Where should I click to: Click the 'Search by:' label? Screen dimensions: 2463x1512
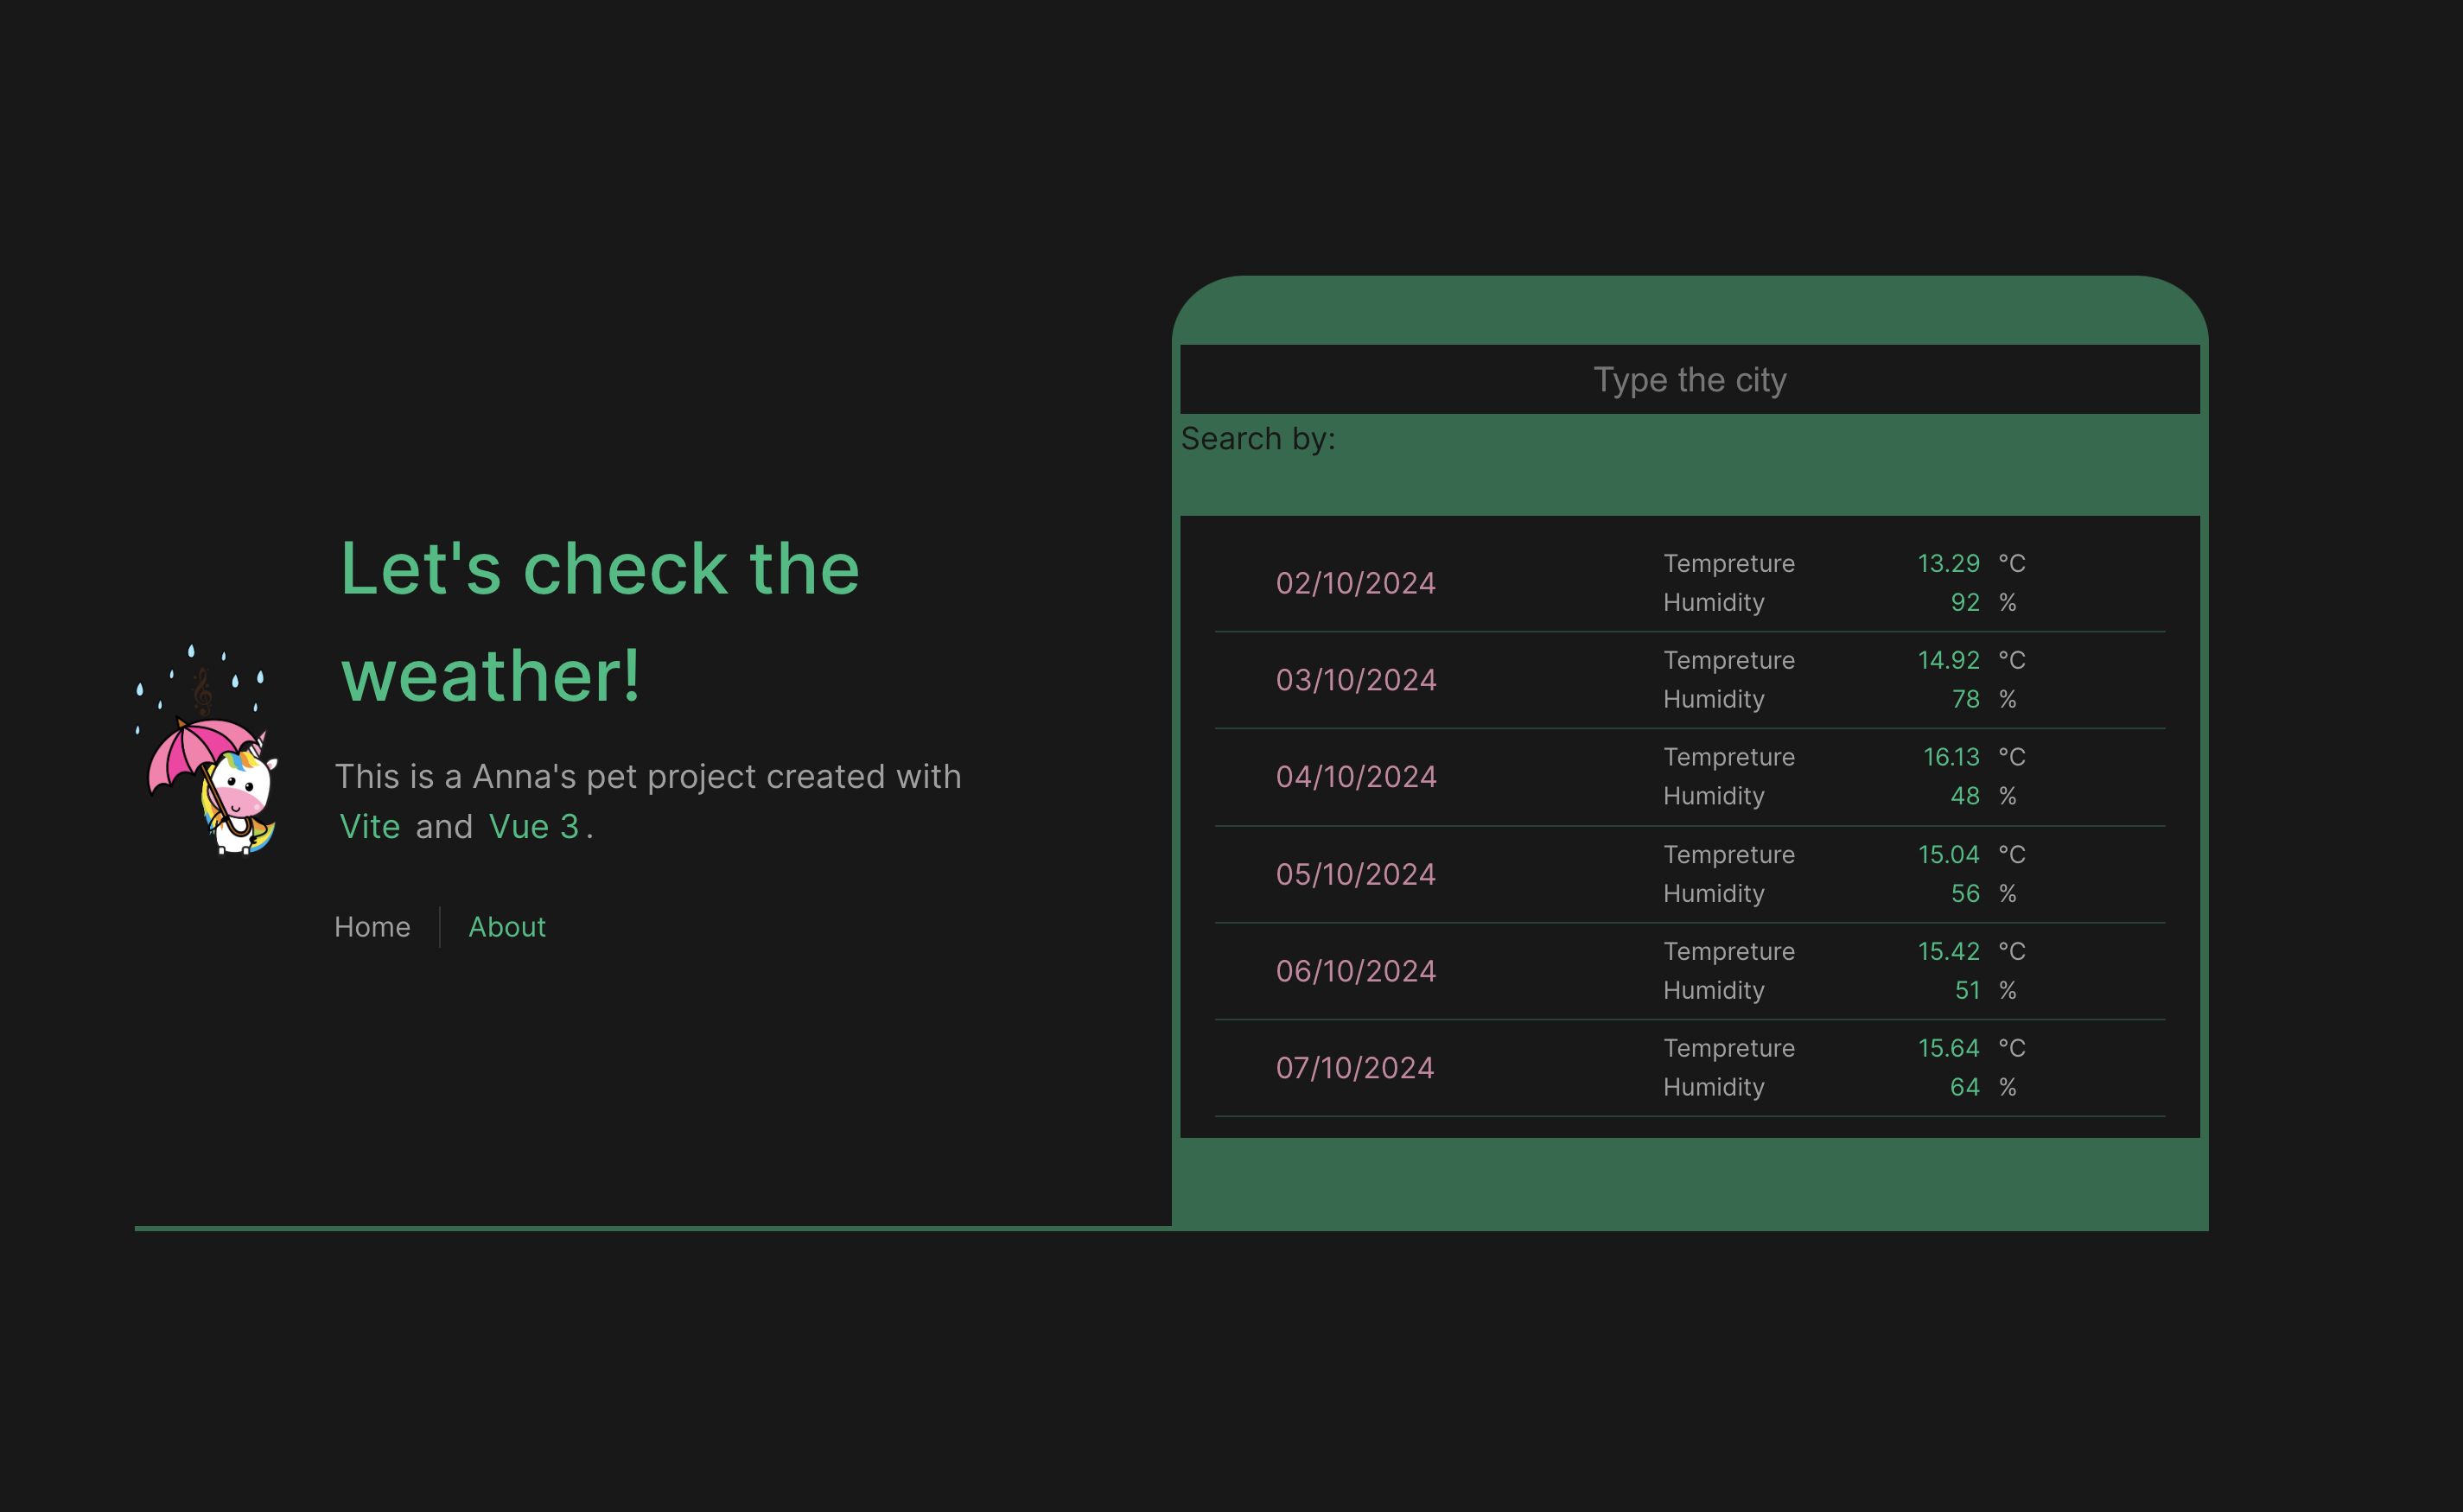[1258, 439]
